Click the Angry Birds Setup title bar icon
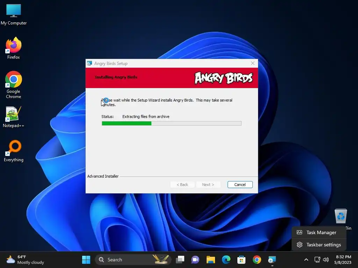The height and width of the screenshot is (268, 358). (x=89, y=64)
